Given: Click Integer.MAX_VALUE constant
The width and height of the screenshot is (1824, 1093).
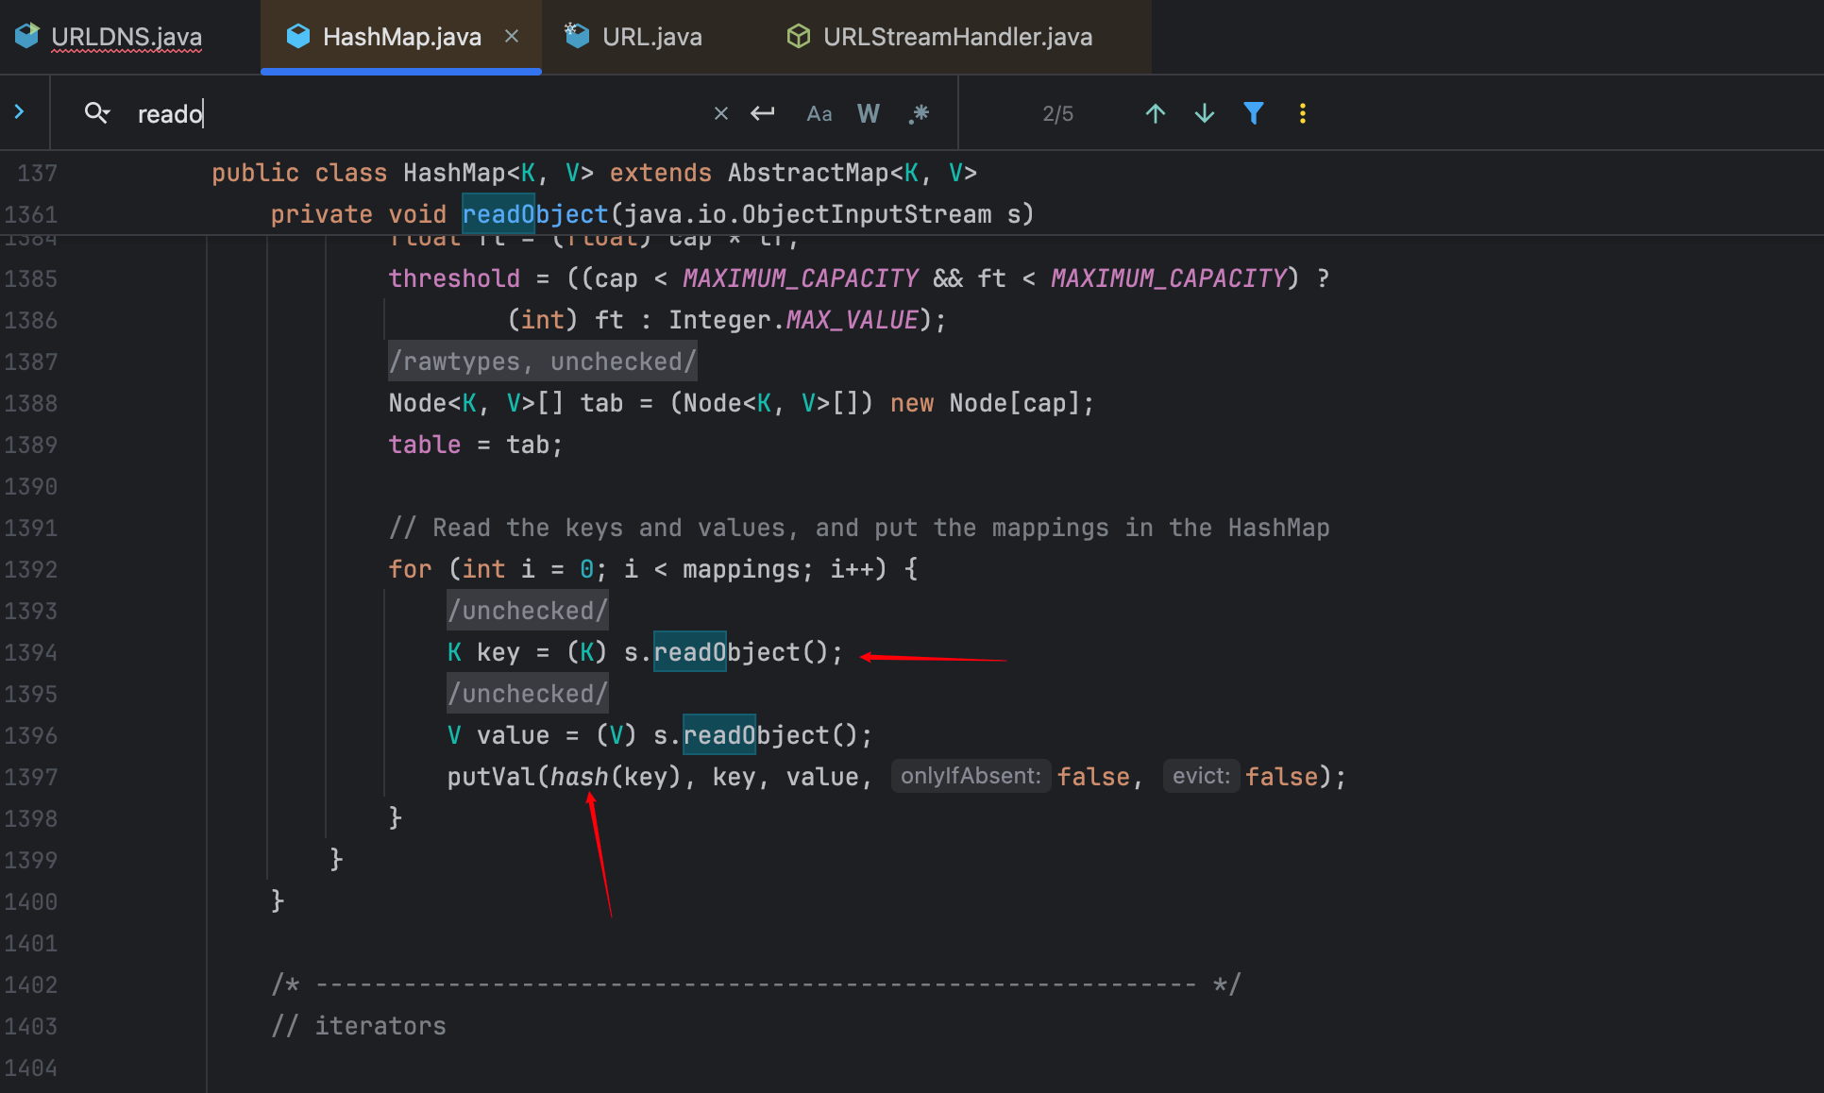Looking at the screenshot, I should 794,320.
